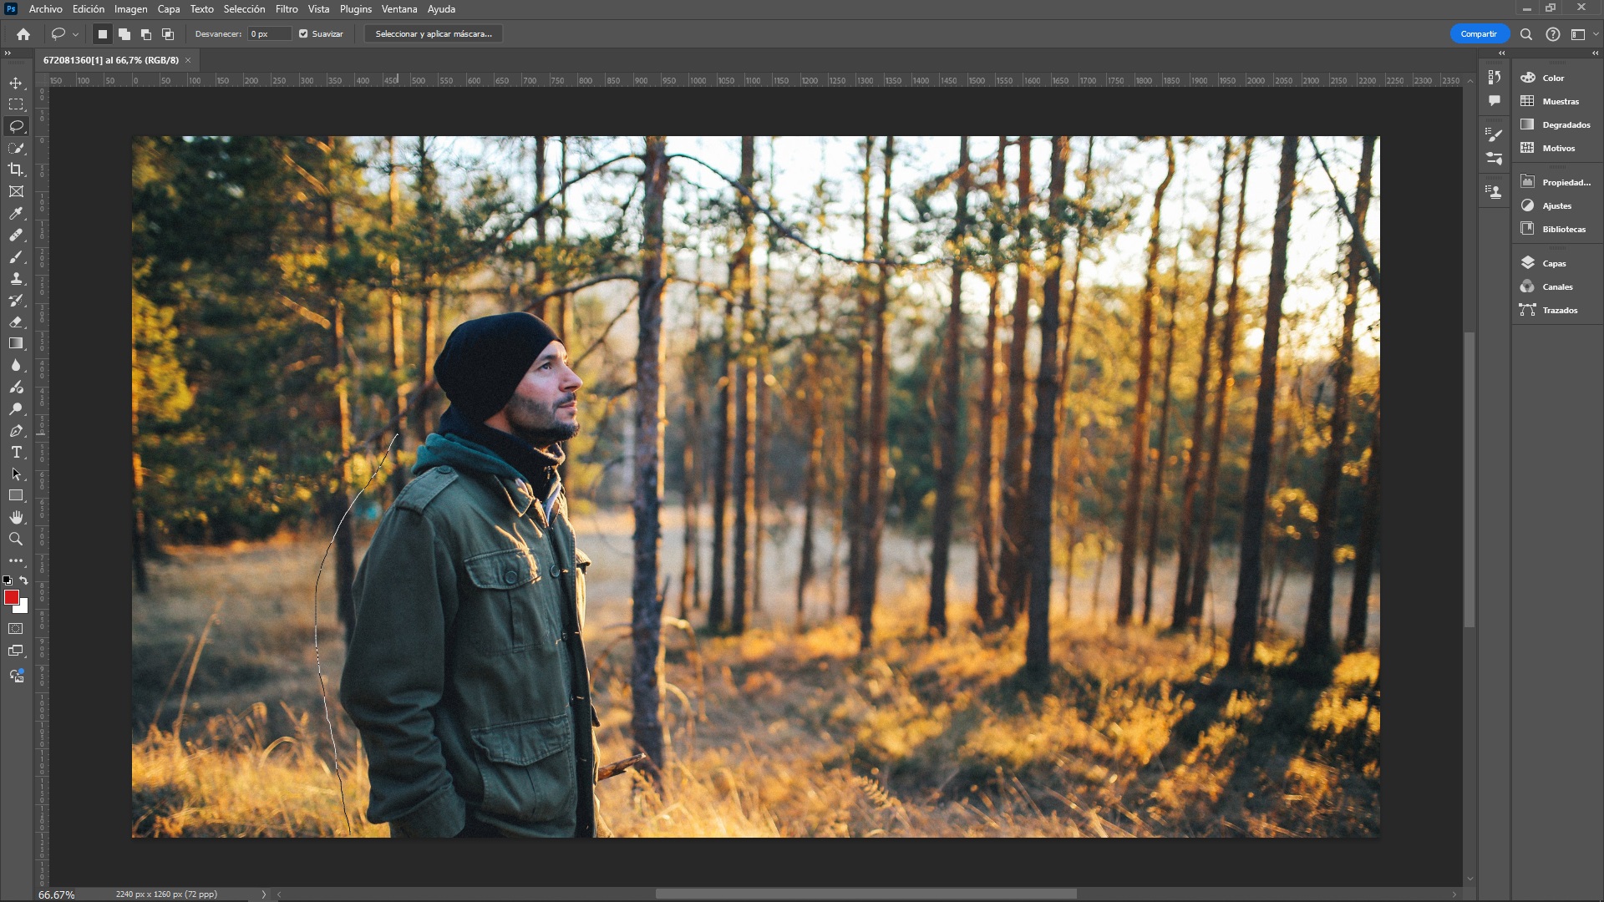Select the Eraser tool

click(x=16, y=322)
